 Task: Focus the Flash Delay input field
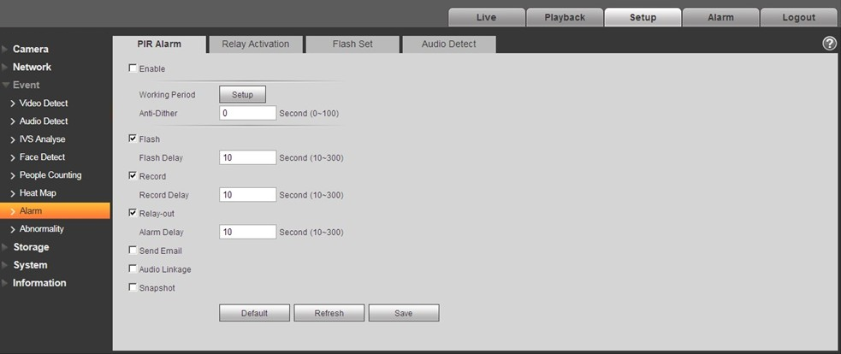pos(248,157)
